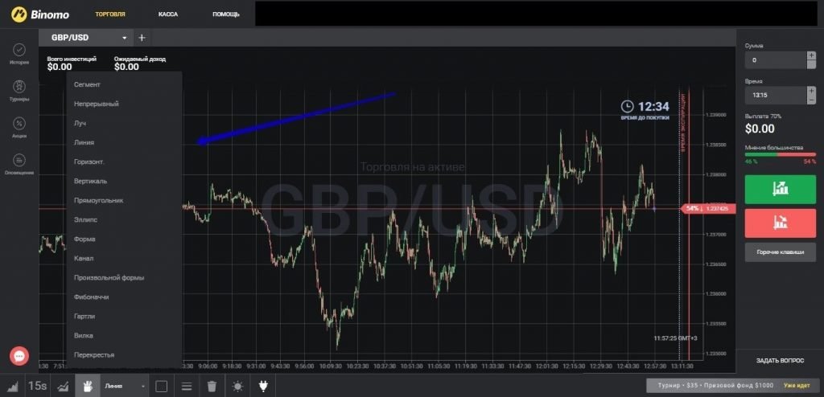824x397 pixels.
Task: Choose Фибоначчи from the drawing list
Action: [x=91, y=297]
